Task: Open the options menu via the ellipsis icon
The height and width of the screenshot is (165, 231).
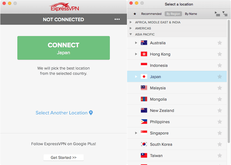Action: pos(117,19)
